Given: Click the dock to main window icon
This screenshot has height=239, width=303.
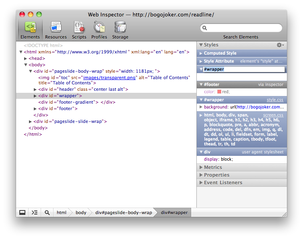Looking at the screenshot, I should point(22,212).
